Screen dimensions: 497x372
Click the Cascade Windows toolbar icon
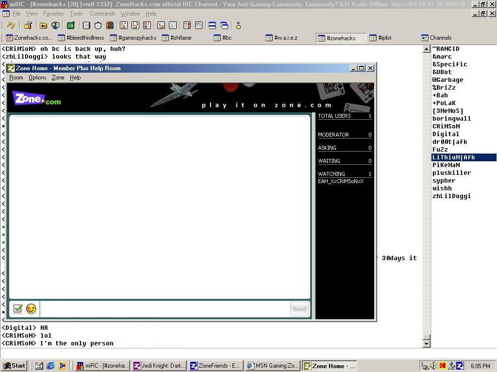click(224, 25)
